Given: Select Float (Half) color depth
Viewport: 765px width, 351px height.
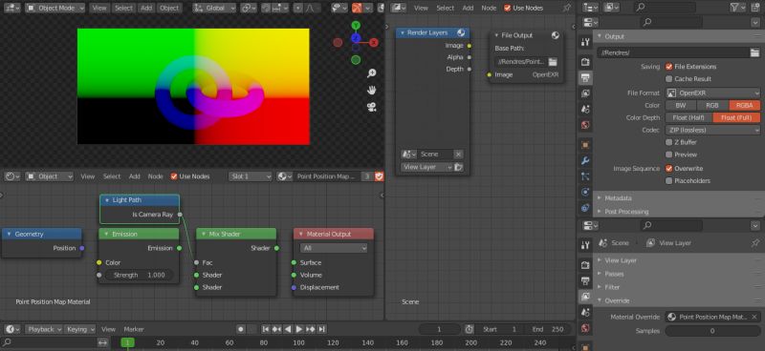Looking at the screenshot, I should click(x=688, y=117).
